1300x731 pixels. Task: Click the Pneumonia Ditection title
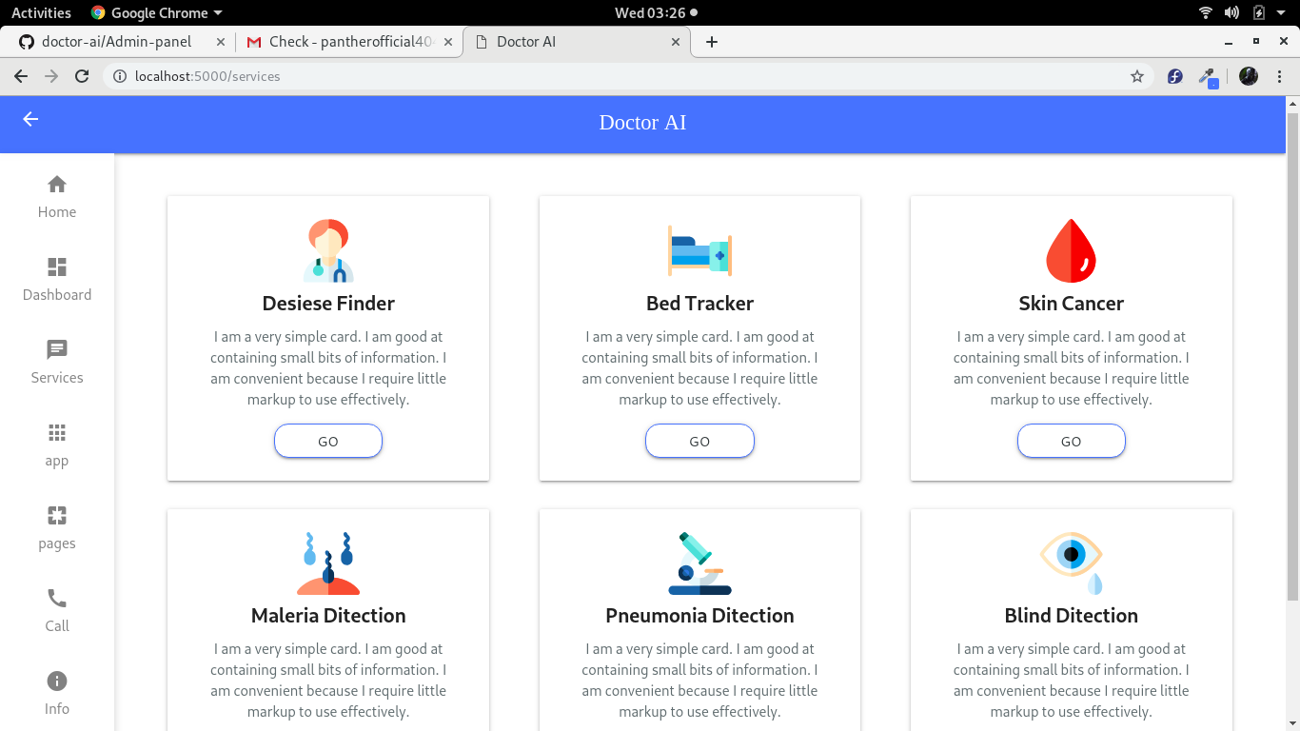tap(699, 616)
